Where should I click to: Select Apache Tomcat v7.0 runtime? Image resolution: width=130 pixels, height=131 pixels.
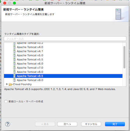pyautogui.click(x=30, y=68)
